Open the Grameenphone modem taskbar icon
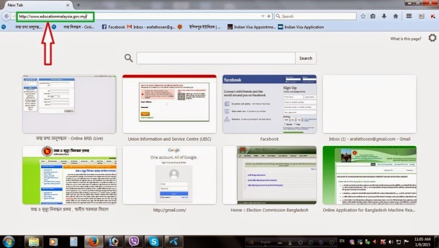This screenshot has height=248, width=439. tap(174, 242)
